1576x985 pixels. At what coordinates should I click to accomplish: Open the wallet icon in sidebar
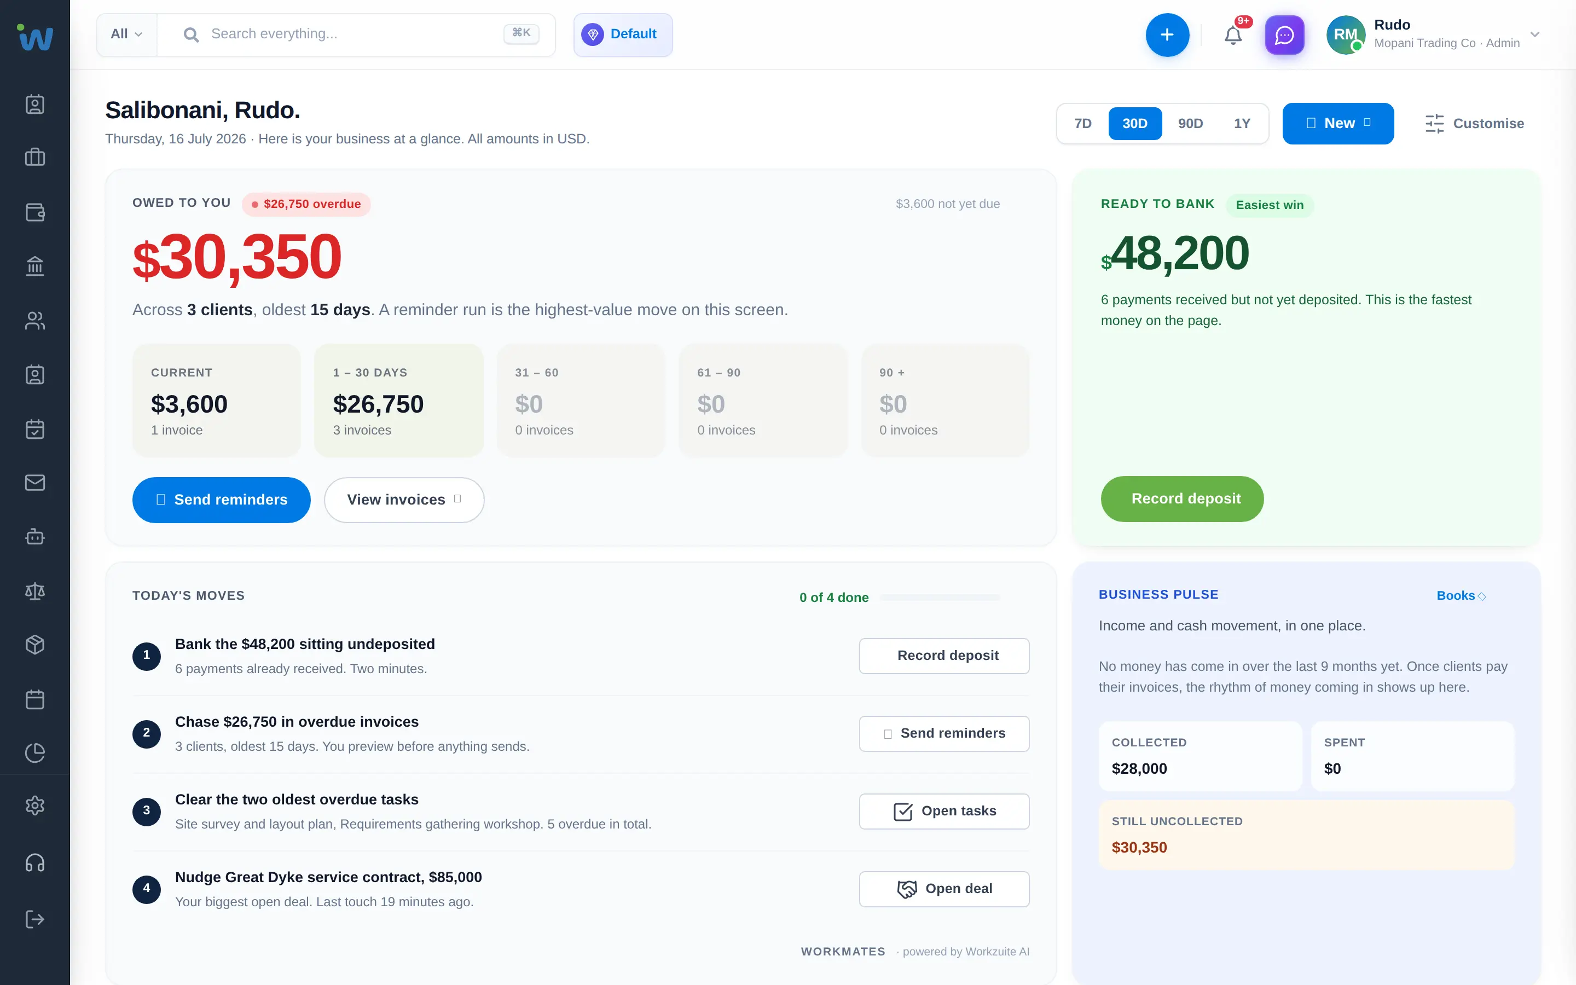pos(34,212)
